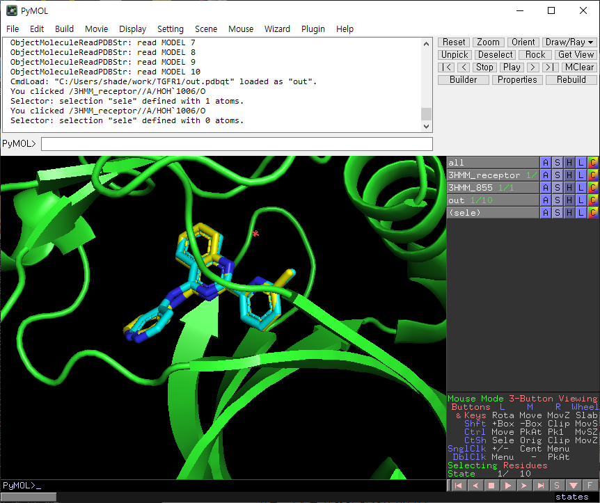Open the Draw/Ray dropdown
The image size is (600, 503).
tap(569, 42)
